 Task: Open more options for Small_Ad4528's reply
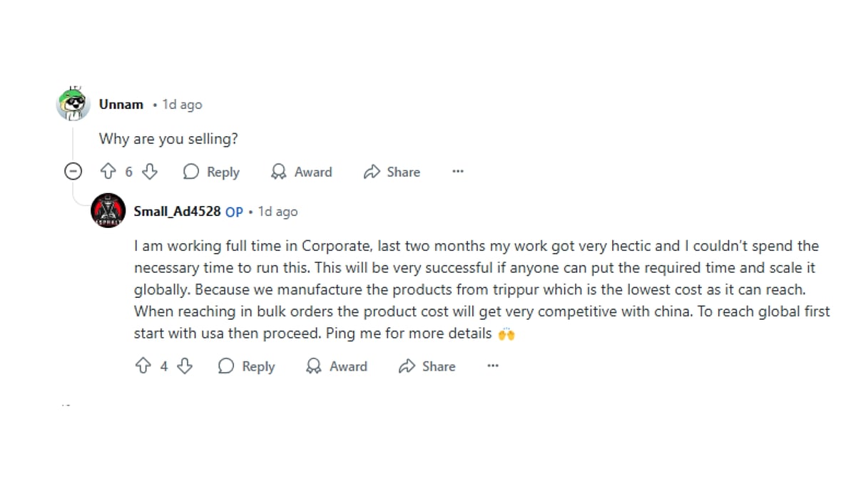tap(493, 366)
